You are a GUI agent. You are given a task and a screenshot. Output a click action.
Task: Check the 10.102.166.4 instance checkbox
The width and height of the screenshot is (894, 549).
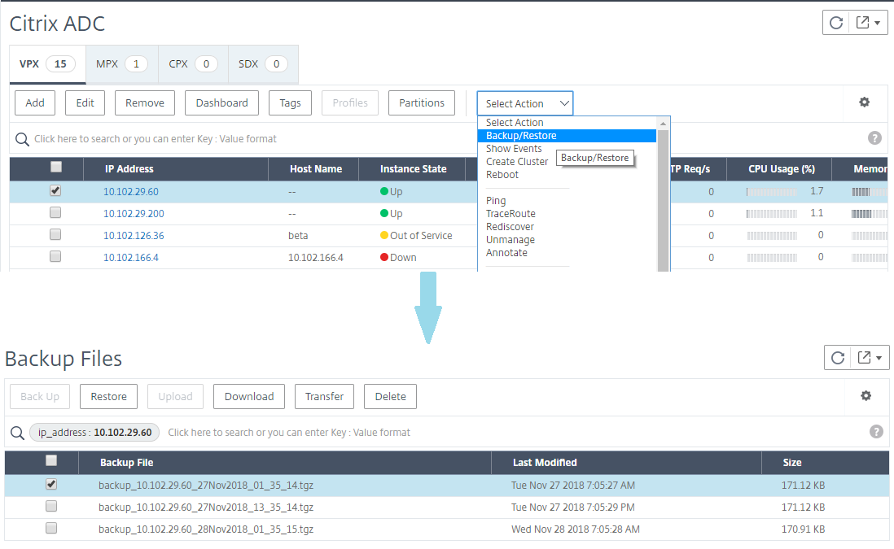(55, 256)
